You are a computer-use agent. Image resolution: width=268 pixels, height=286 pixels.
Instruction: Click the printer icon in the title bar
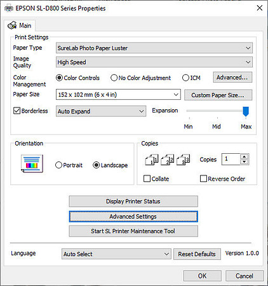click(9, 8)
